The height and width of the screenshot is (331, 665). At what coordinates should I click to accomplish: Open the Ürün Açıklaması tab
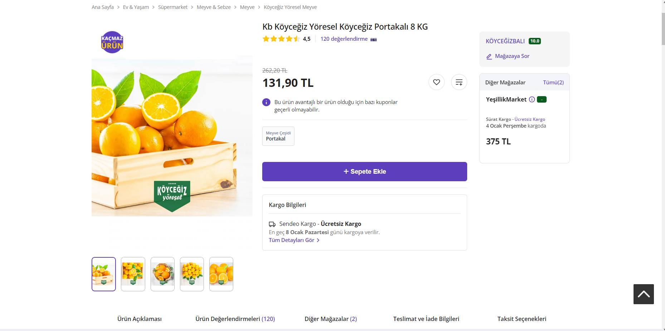(140, 319)
